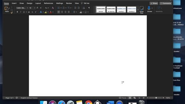The height and width of the screenshot is (104, 185).
Task: Switch to Web Layout view icon
Action: coord(134,98)
